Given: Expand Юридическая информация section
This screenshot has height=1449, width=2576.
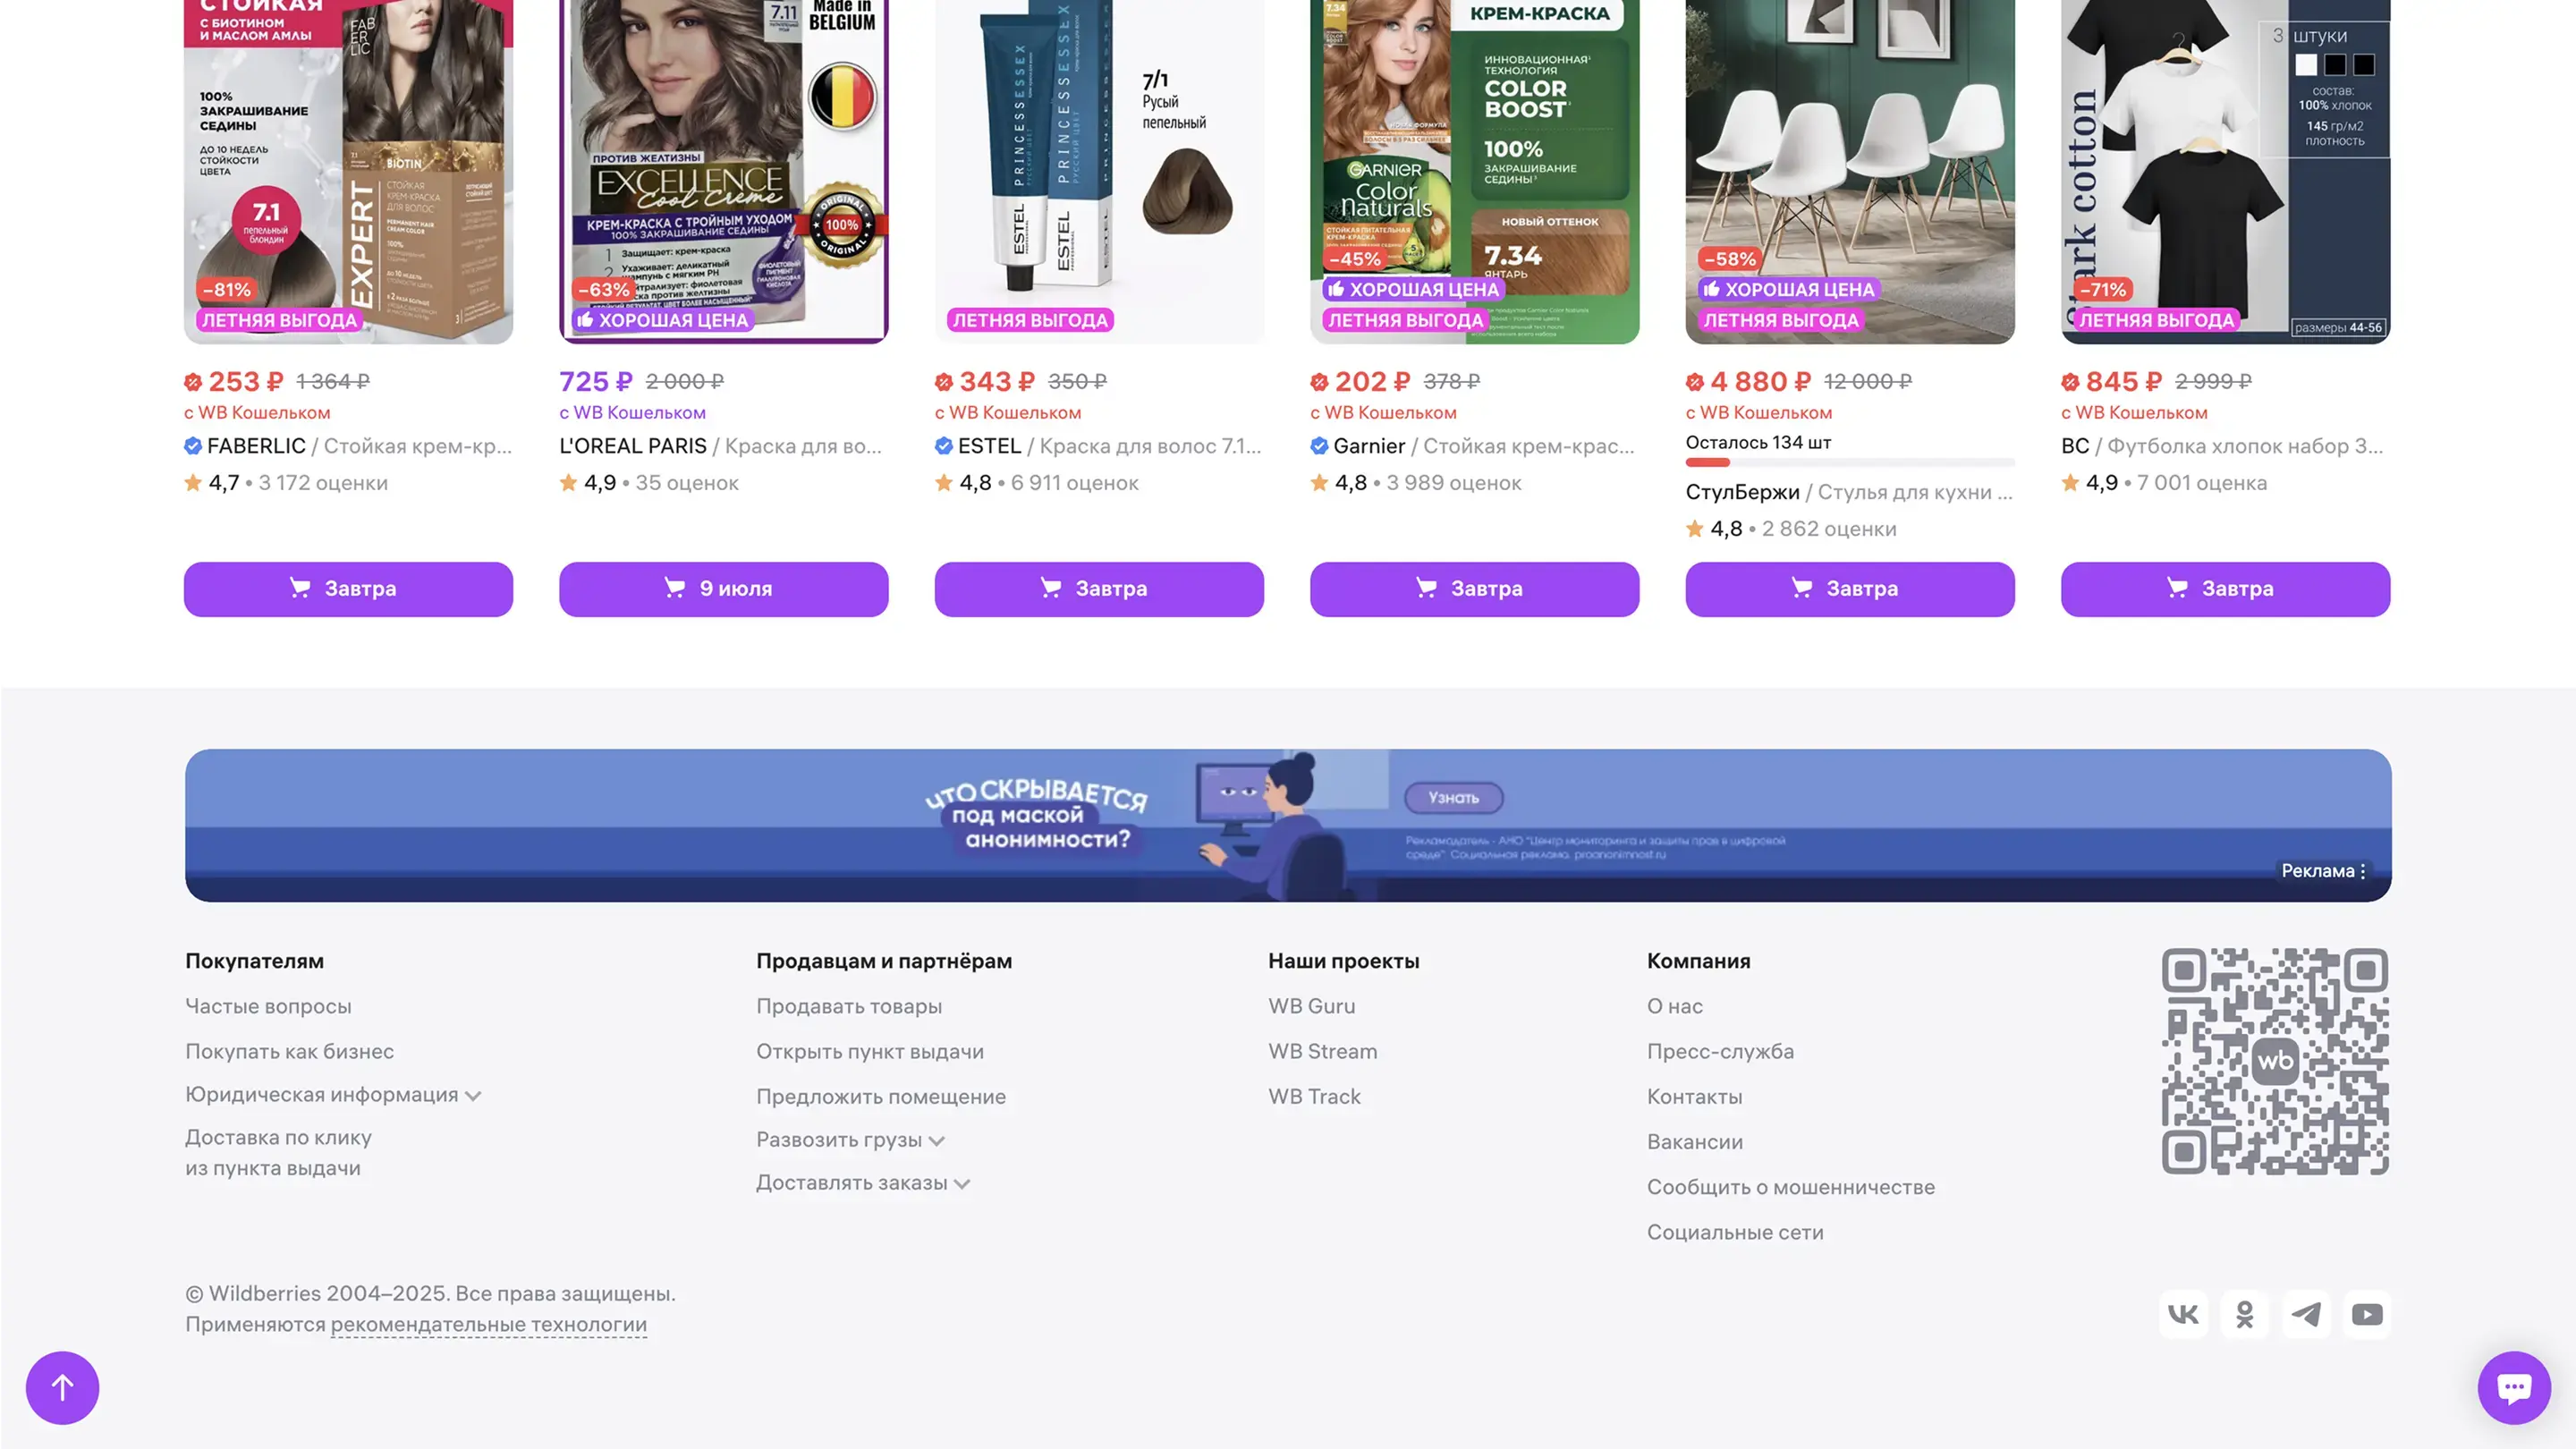Looking at the screenshot, I should [x=333, y=1095].
